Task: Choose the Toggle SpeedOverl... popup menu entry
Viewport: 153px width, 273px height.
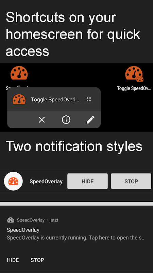Action: point(54,99)
